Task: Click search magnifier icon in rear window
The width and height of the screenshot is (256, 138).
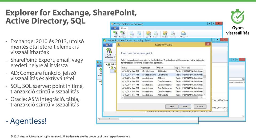Action: (x=243, y=79)
